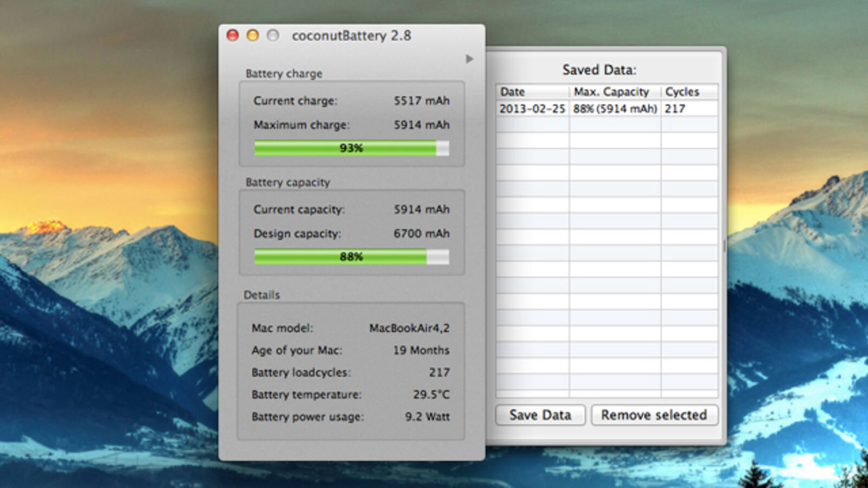Click the Battery power usage value 9.2 Watt

(x=427, y=417)
